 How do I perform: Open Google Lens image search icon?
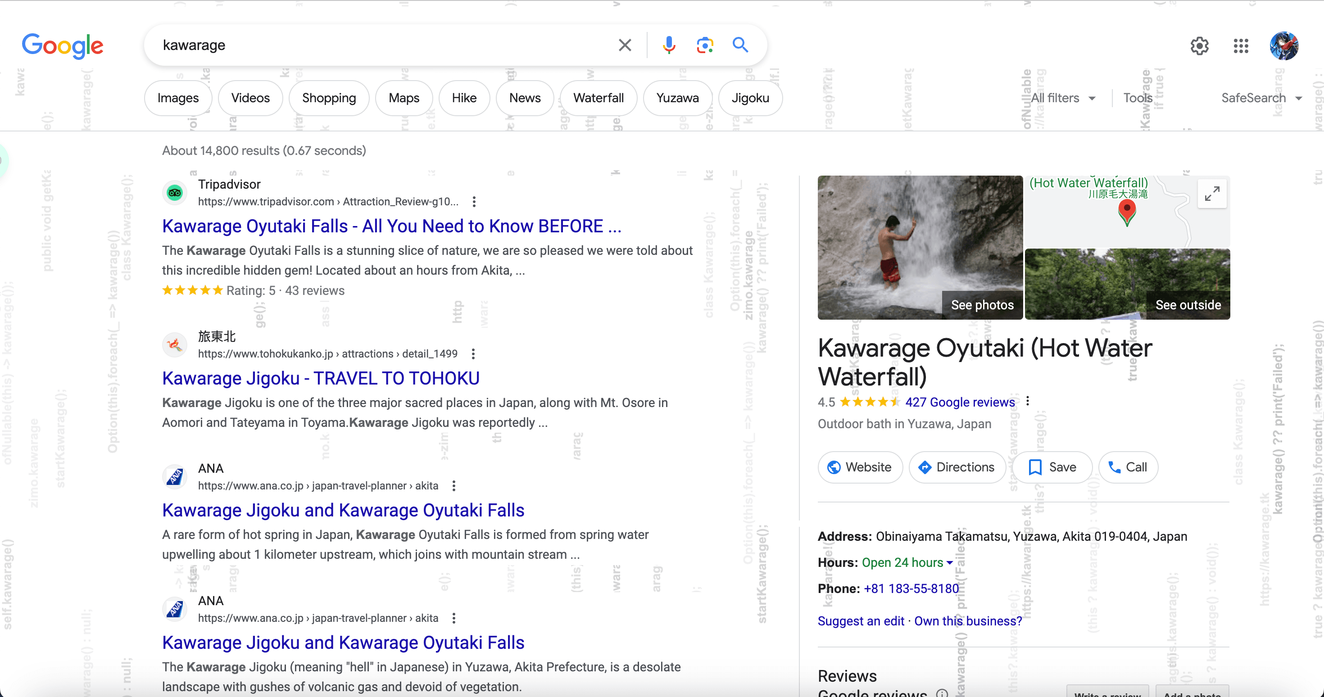(x=705, y=45)
